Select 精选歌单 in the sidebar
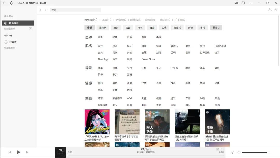The width and height of the screenshot is (280, 158). click(x=18, y=23)
